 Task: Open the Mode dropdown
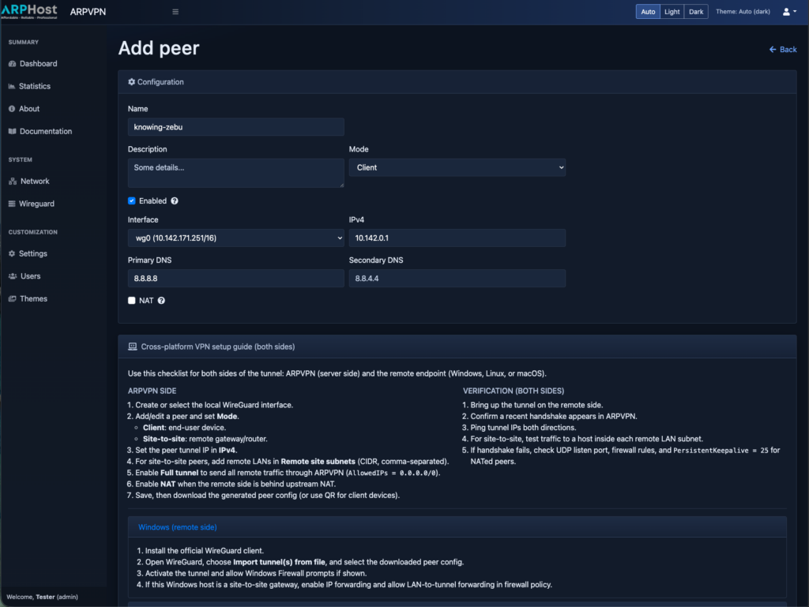(x=457, y=167)
